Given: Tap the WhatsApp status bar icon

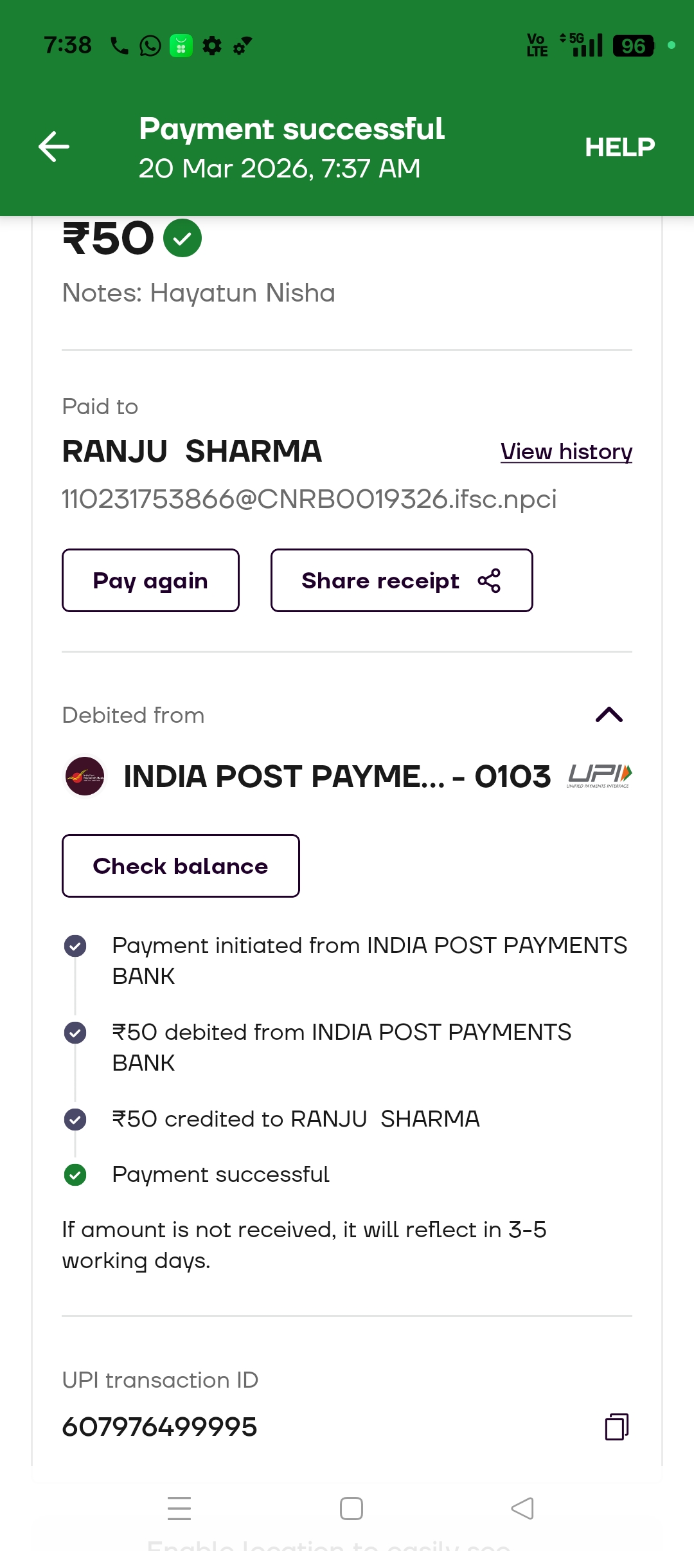Looking at the screenshot, I should (150, 46).
